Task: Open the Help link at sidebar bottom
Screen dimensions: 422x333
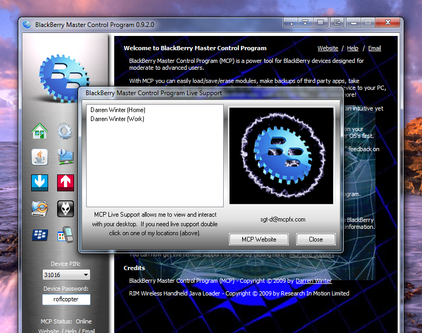Action: [x=71, y=330]
